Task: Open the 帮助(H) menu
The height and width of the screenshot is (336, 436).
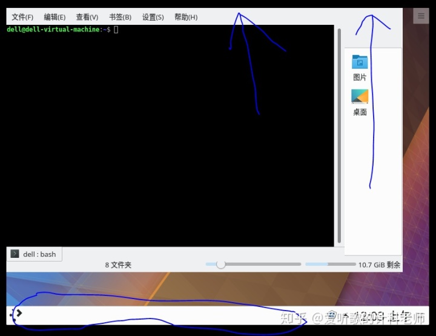Action: 186,17
